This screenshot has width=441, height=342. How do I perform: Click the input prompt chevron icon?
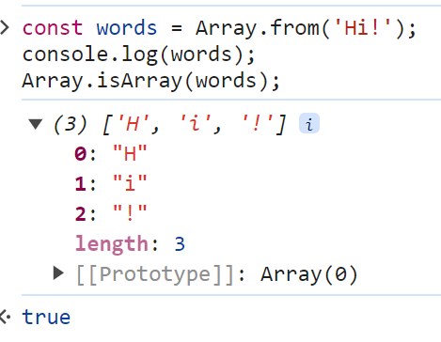click(x=5, y=28)
